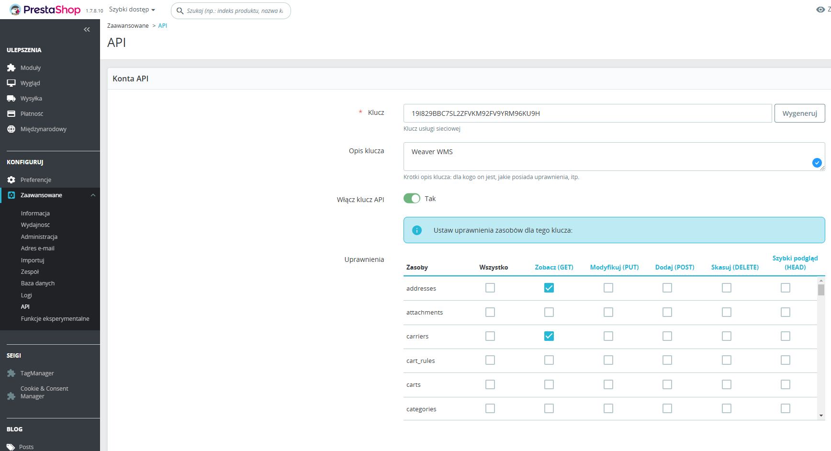Click the Opis klucza text area
Screen dimensions: 831x451
pyautogui.click(x=614, y=156)
